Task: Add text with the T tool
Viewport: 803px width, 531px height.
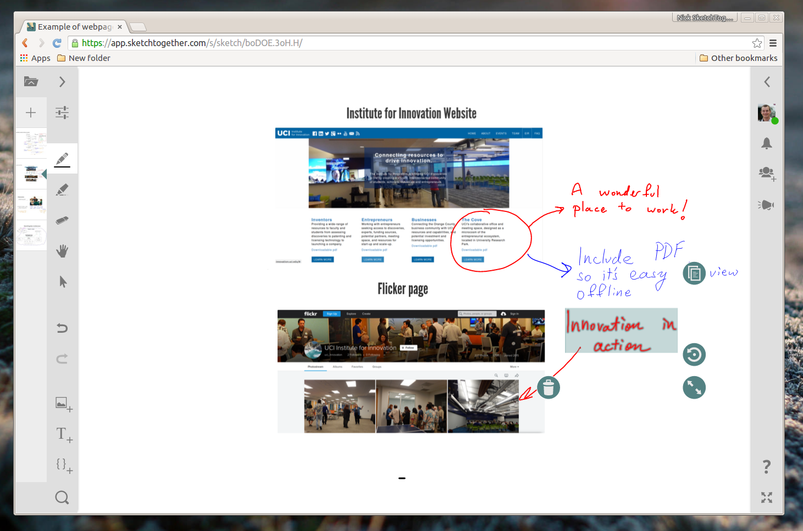Action: tap(64, 435)
